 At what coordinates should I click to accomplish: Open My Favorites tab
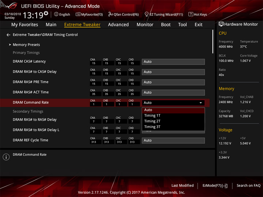[25, 25]
